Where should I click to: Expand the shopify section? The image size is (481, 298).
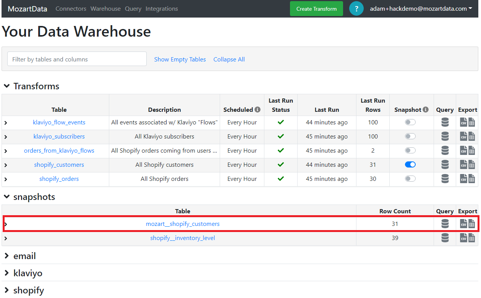coord(7,290)
